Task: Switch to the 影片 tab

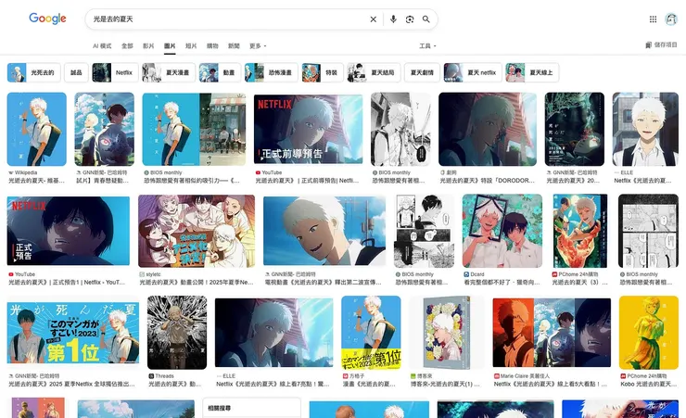Action: click(x=148, y=46)
